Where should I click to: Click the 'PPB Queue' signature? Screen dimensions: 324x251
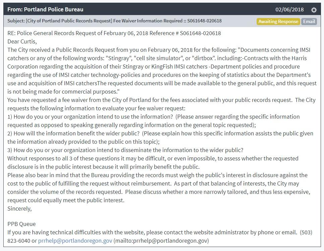[x=21, y=224]
